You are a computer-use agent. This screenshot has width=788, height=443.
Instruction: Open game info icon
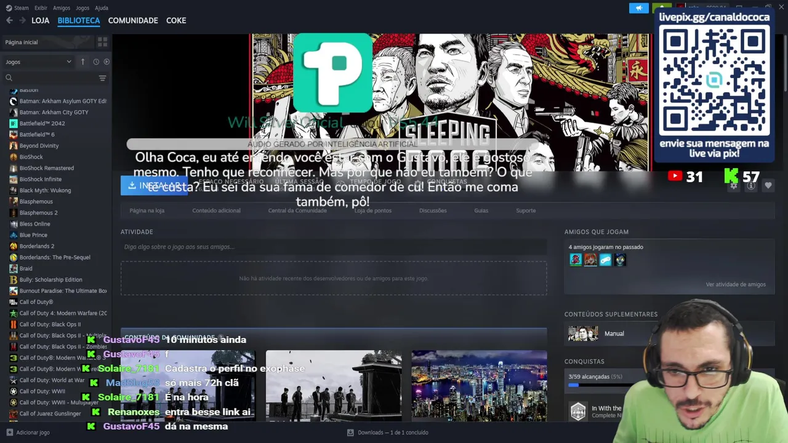750,185
